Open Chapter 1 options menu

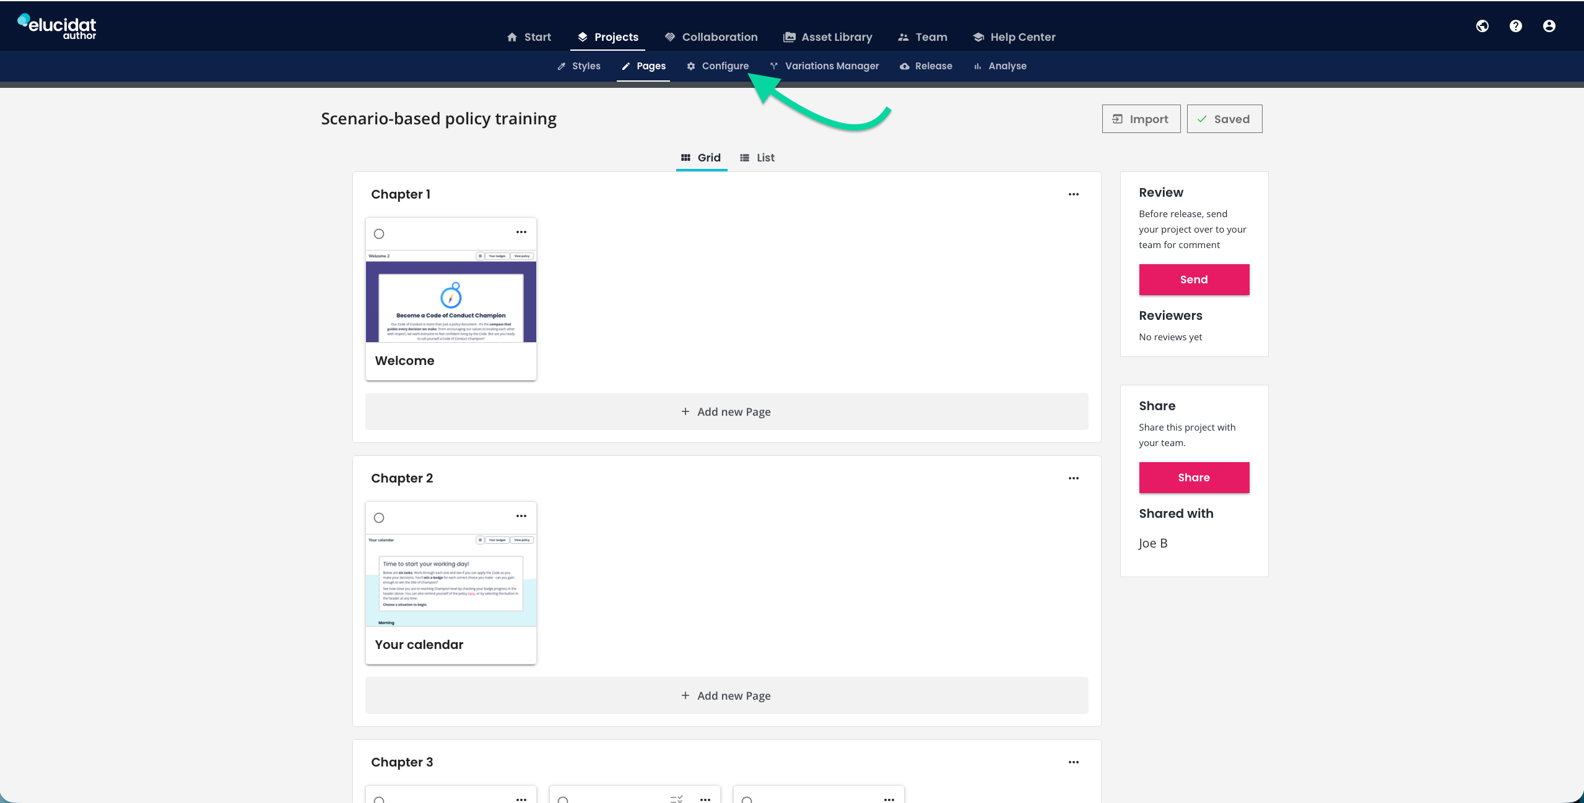[1073, 194]
